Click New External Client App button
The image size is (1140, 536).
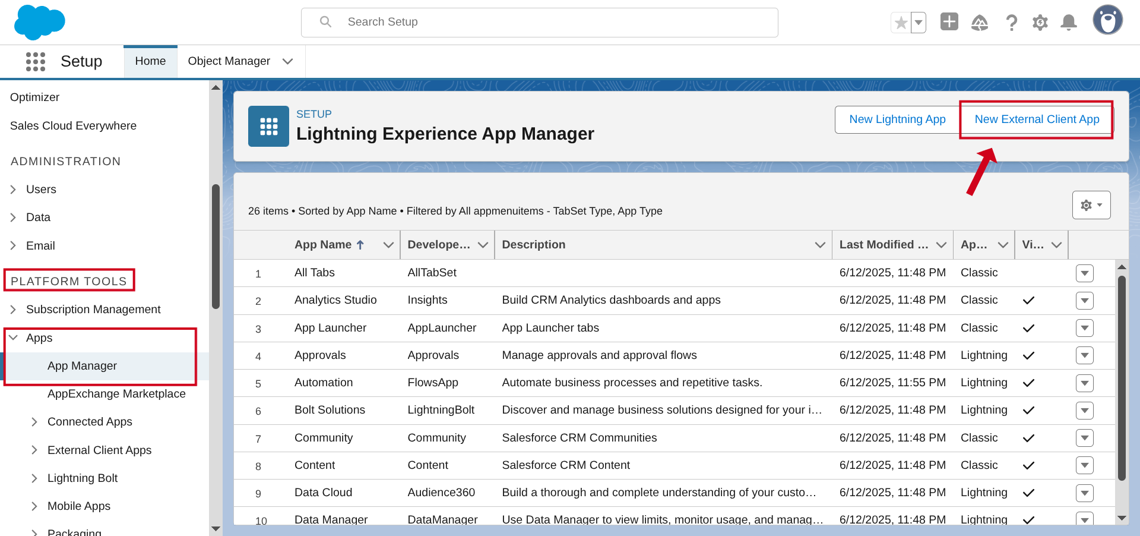tap(1037, 119)
